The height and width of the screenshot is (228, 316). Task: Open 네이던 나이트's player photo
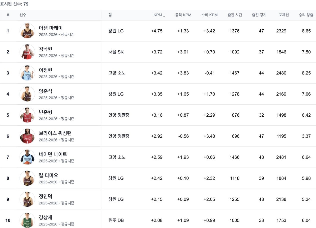(x=27, y=157)
